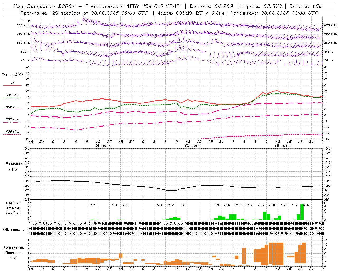The image size is (338, 271).
Task: Click the (мм/3ч.) precipitation unit label
Action: click(14, 203)
